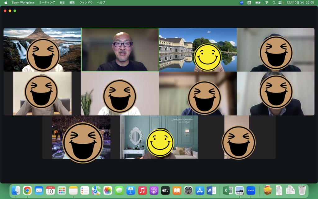
Task: Open the Apple menu
Action: click(6, 2)
